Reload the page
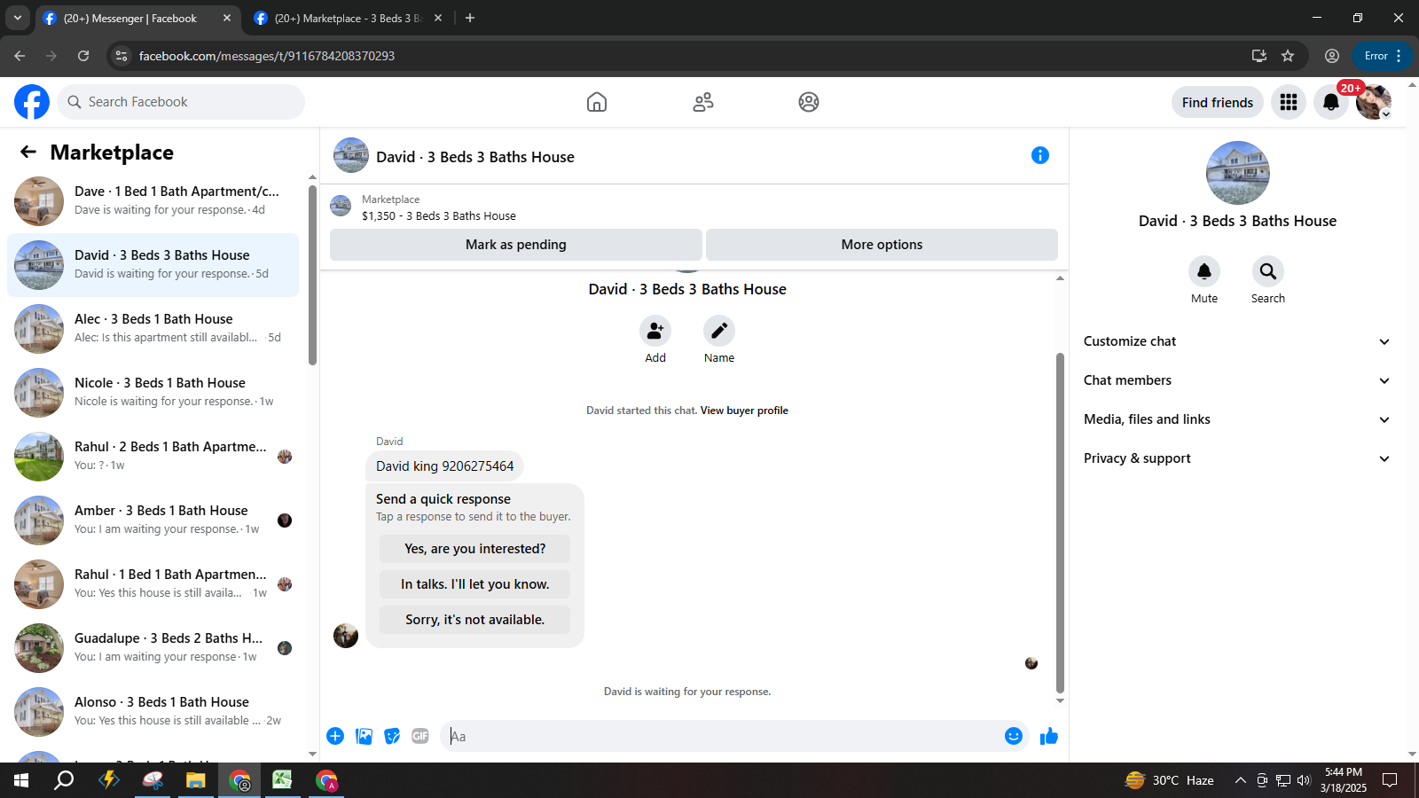This screenshot has width=1419, height=798. point(83,56)
